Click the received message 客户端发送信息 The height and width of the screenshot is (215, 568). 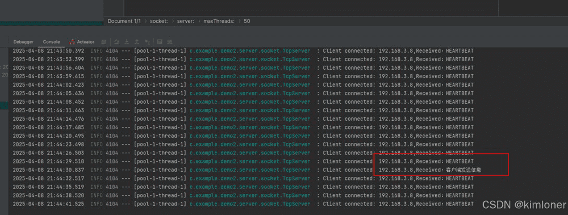coord(463,170)
